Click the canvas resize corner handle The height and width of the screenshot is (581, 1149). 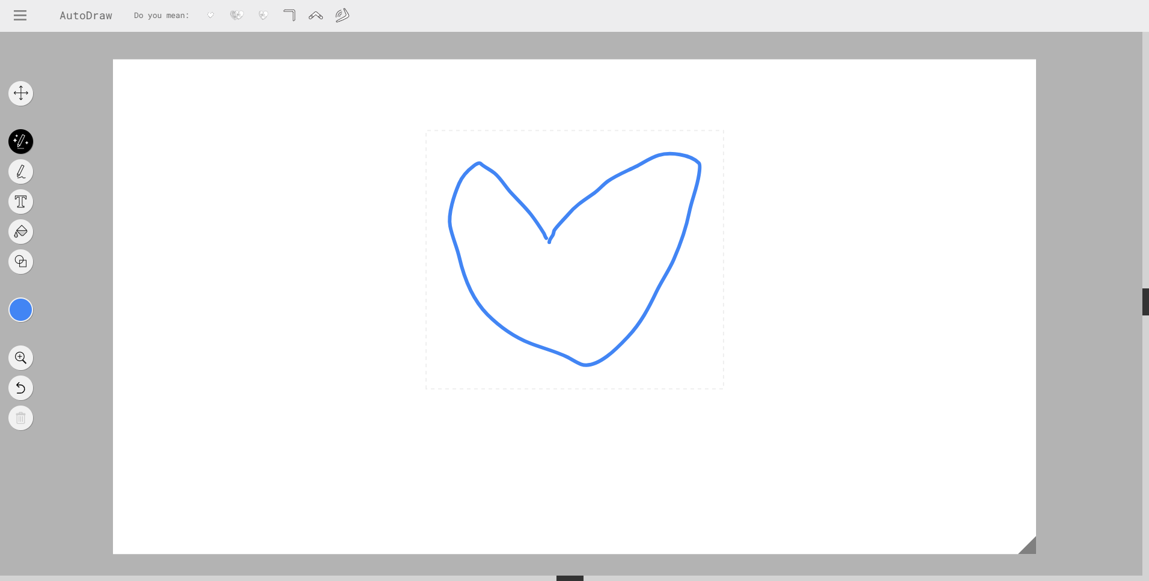point(1029,547)
